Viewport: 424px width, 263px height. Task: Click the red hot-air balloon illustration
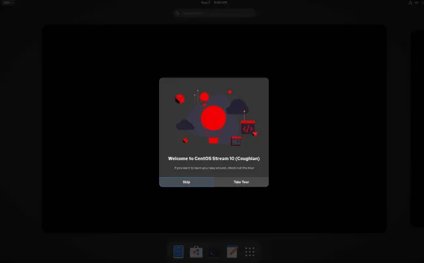click(x=213, y=120)
